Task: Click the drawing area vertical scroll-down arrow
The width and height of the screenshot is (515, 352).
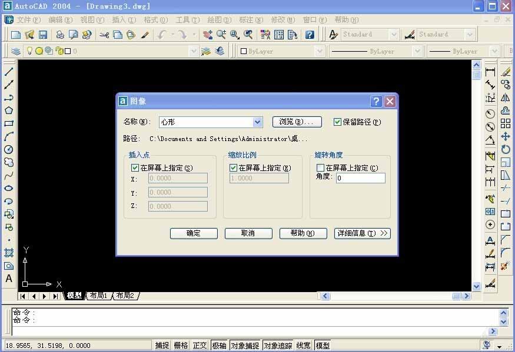Action: (477, 286)
